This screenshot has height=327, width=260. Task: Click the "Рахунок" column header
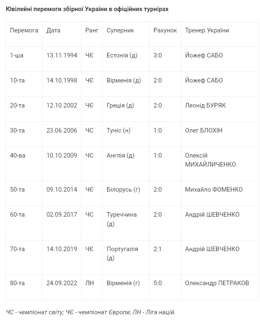165,30
